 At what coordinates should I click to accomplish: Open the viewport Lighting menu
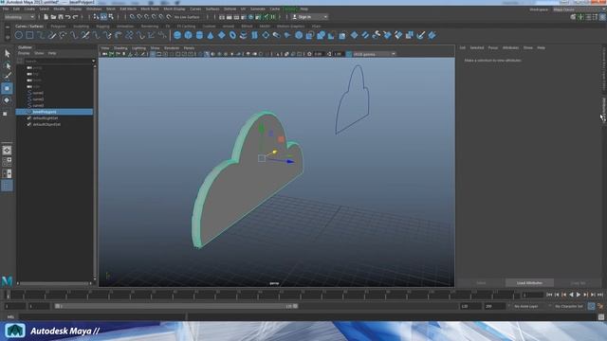click(138, 48)
